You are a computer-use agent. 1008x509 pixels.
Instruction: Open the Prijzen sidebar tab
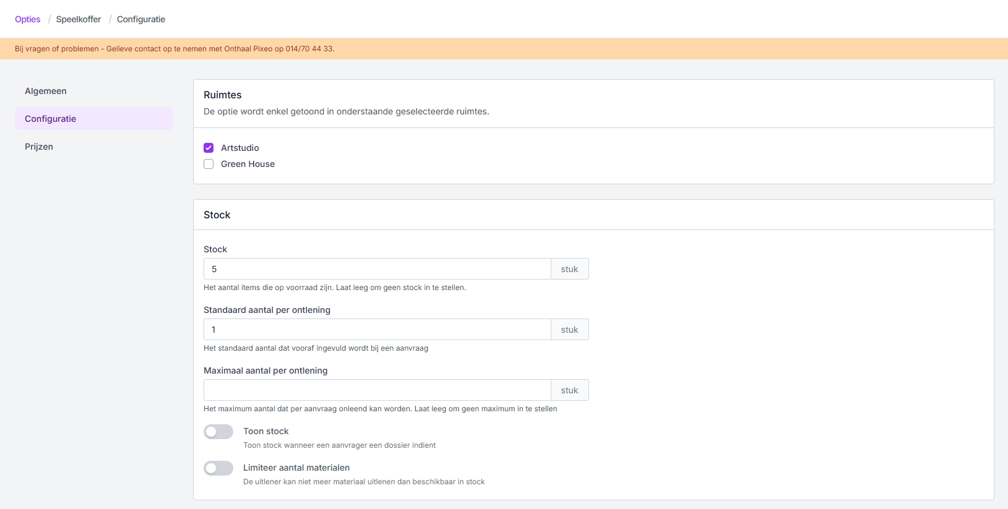(39, 147)
